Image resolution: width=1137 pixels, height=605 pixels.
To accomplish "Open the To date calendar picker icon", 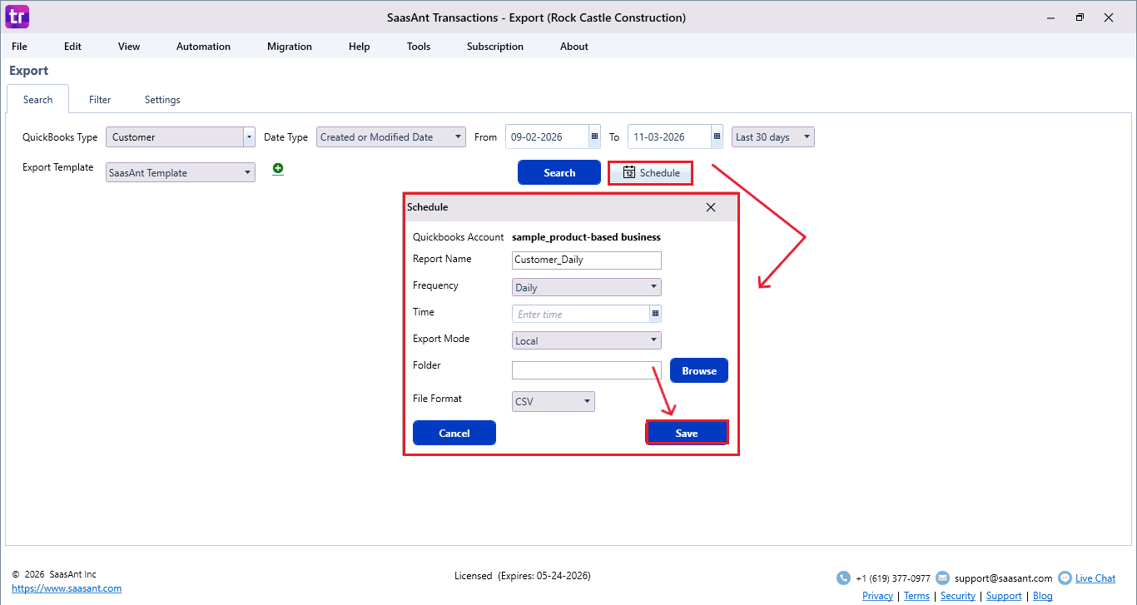I will click(x=717, y=136).
